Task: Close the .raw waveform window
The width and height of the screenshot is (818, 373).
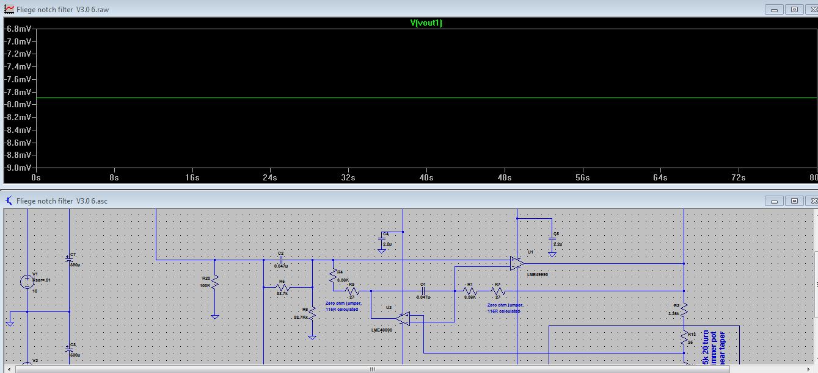Action: [x=811, y=10]
